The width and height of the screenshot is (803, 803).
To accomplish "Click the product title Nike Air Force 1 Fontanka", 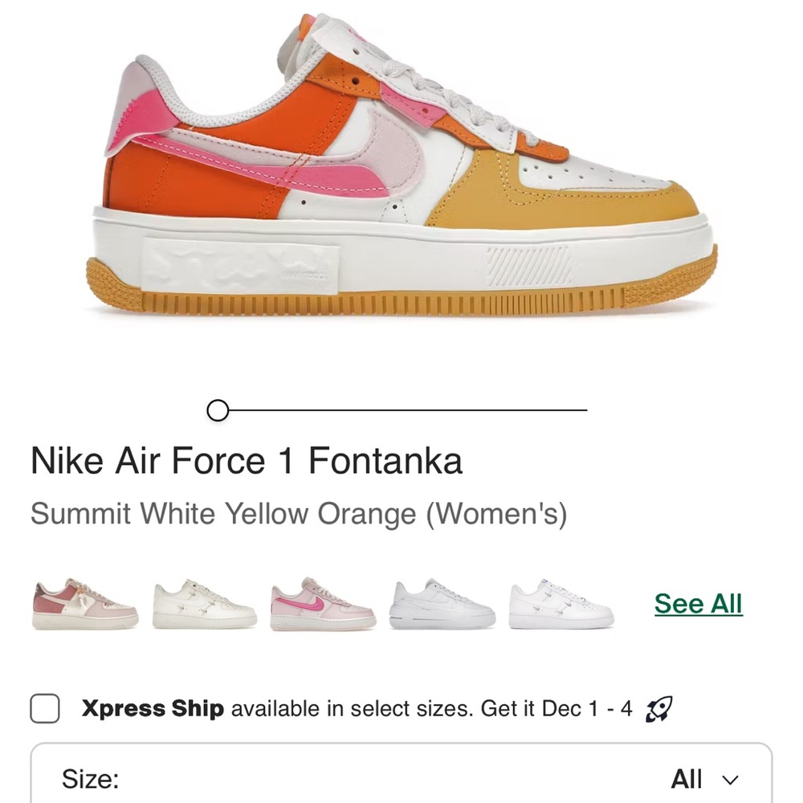I will 245,459.
